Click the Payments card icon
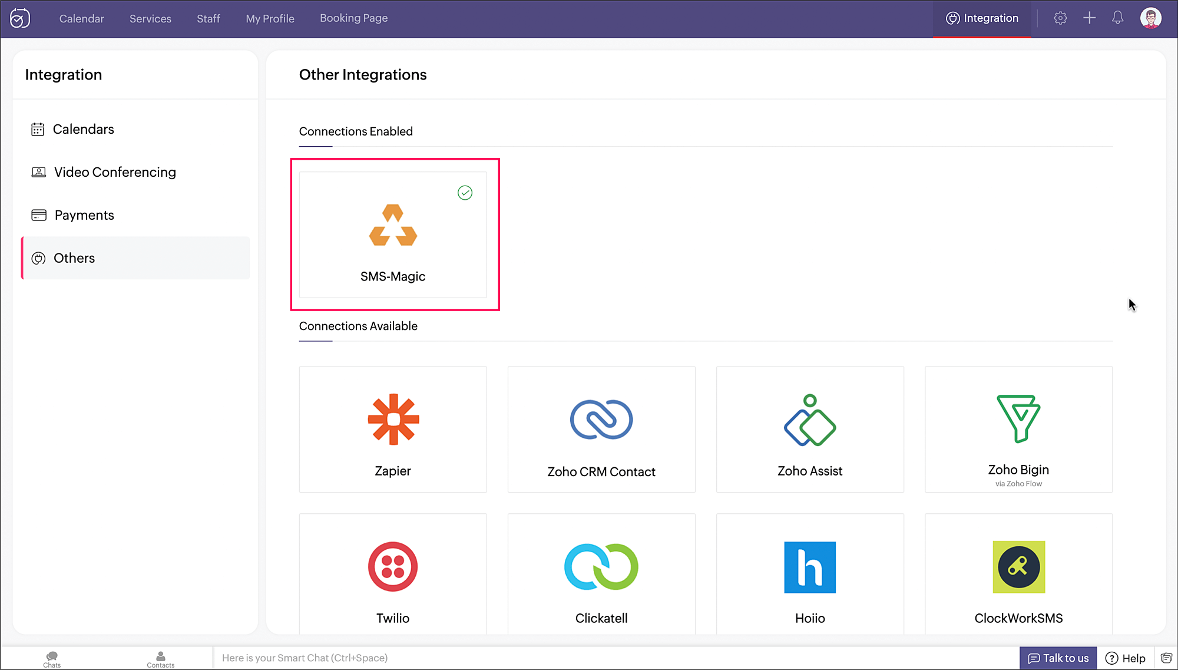1178x670 pixels. 39,215
